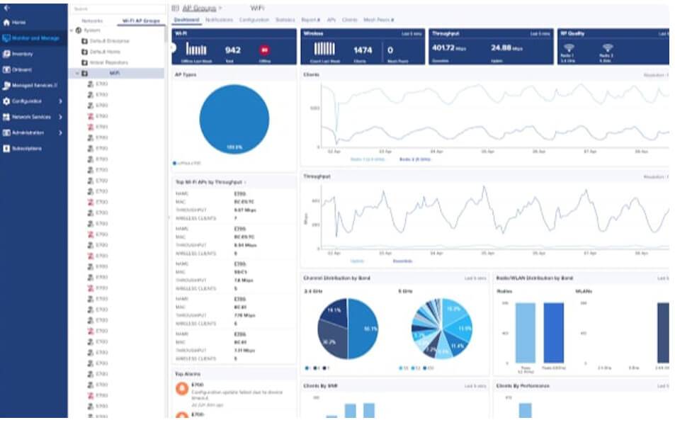Click the total AP count 942
Image resolution: width=675 pixels, height=425 pixels.
(233, 50)
